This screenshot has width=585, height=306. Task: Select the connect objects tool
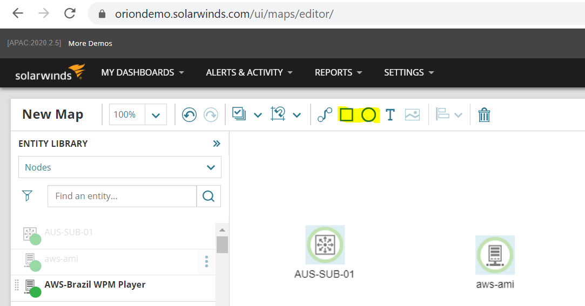tap(325, 115)
